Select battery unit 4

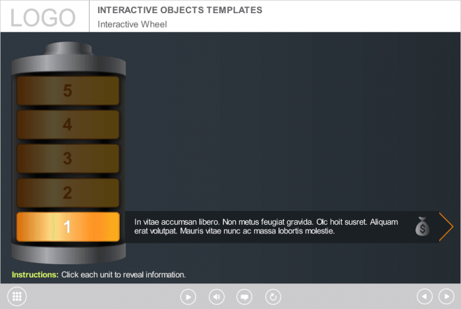tap(68, 124)
